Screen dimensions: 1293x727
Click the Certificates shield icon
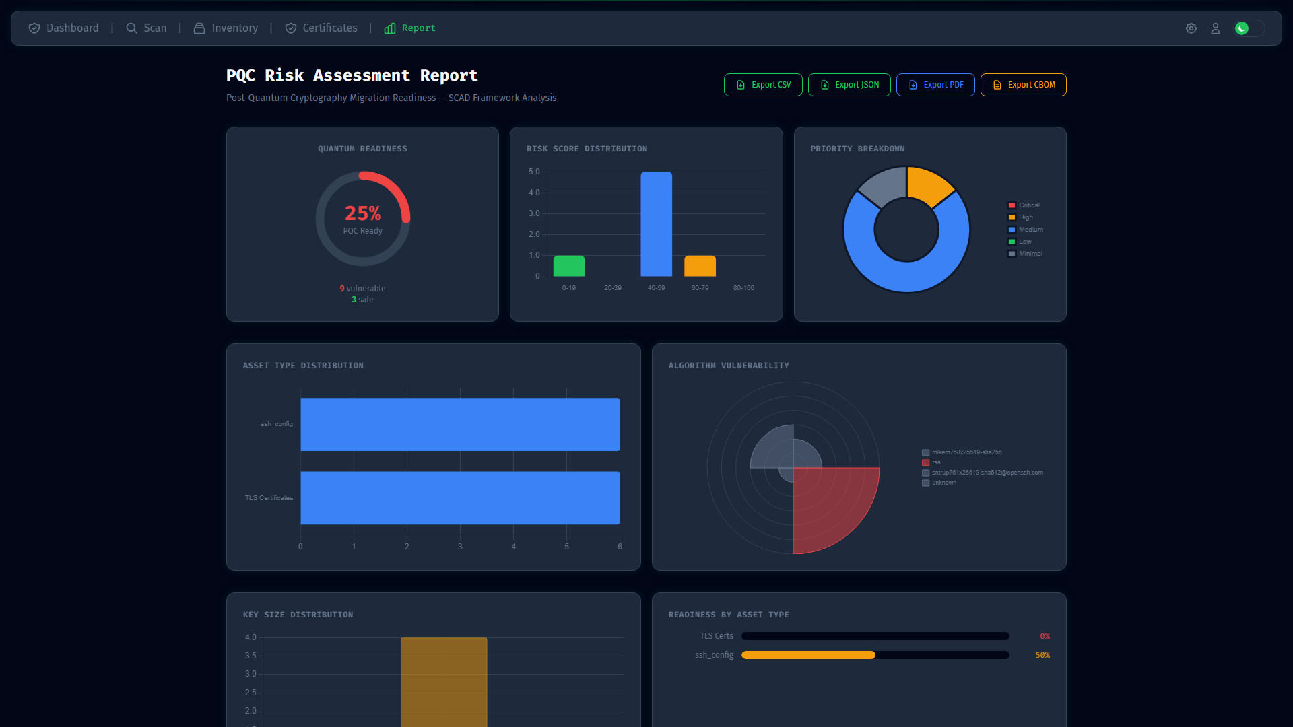291,28
